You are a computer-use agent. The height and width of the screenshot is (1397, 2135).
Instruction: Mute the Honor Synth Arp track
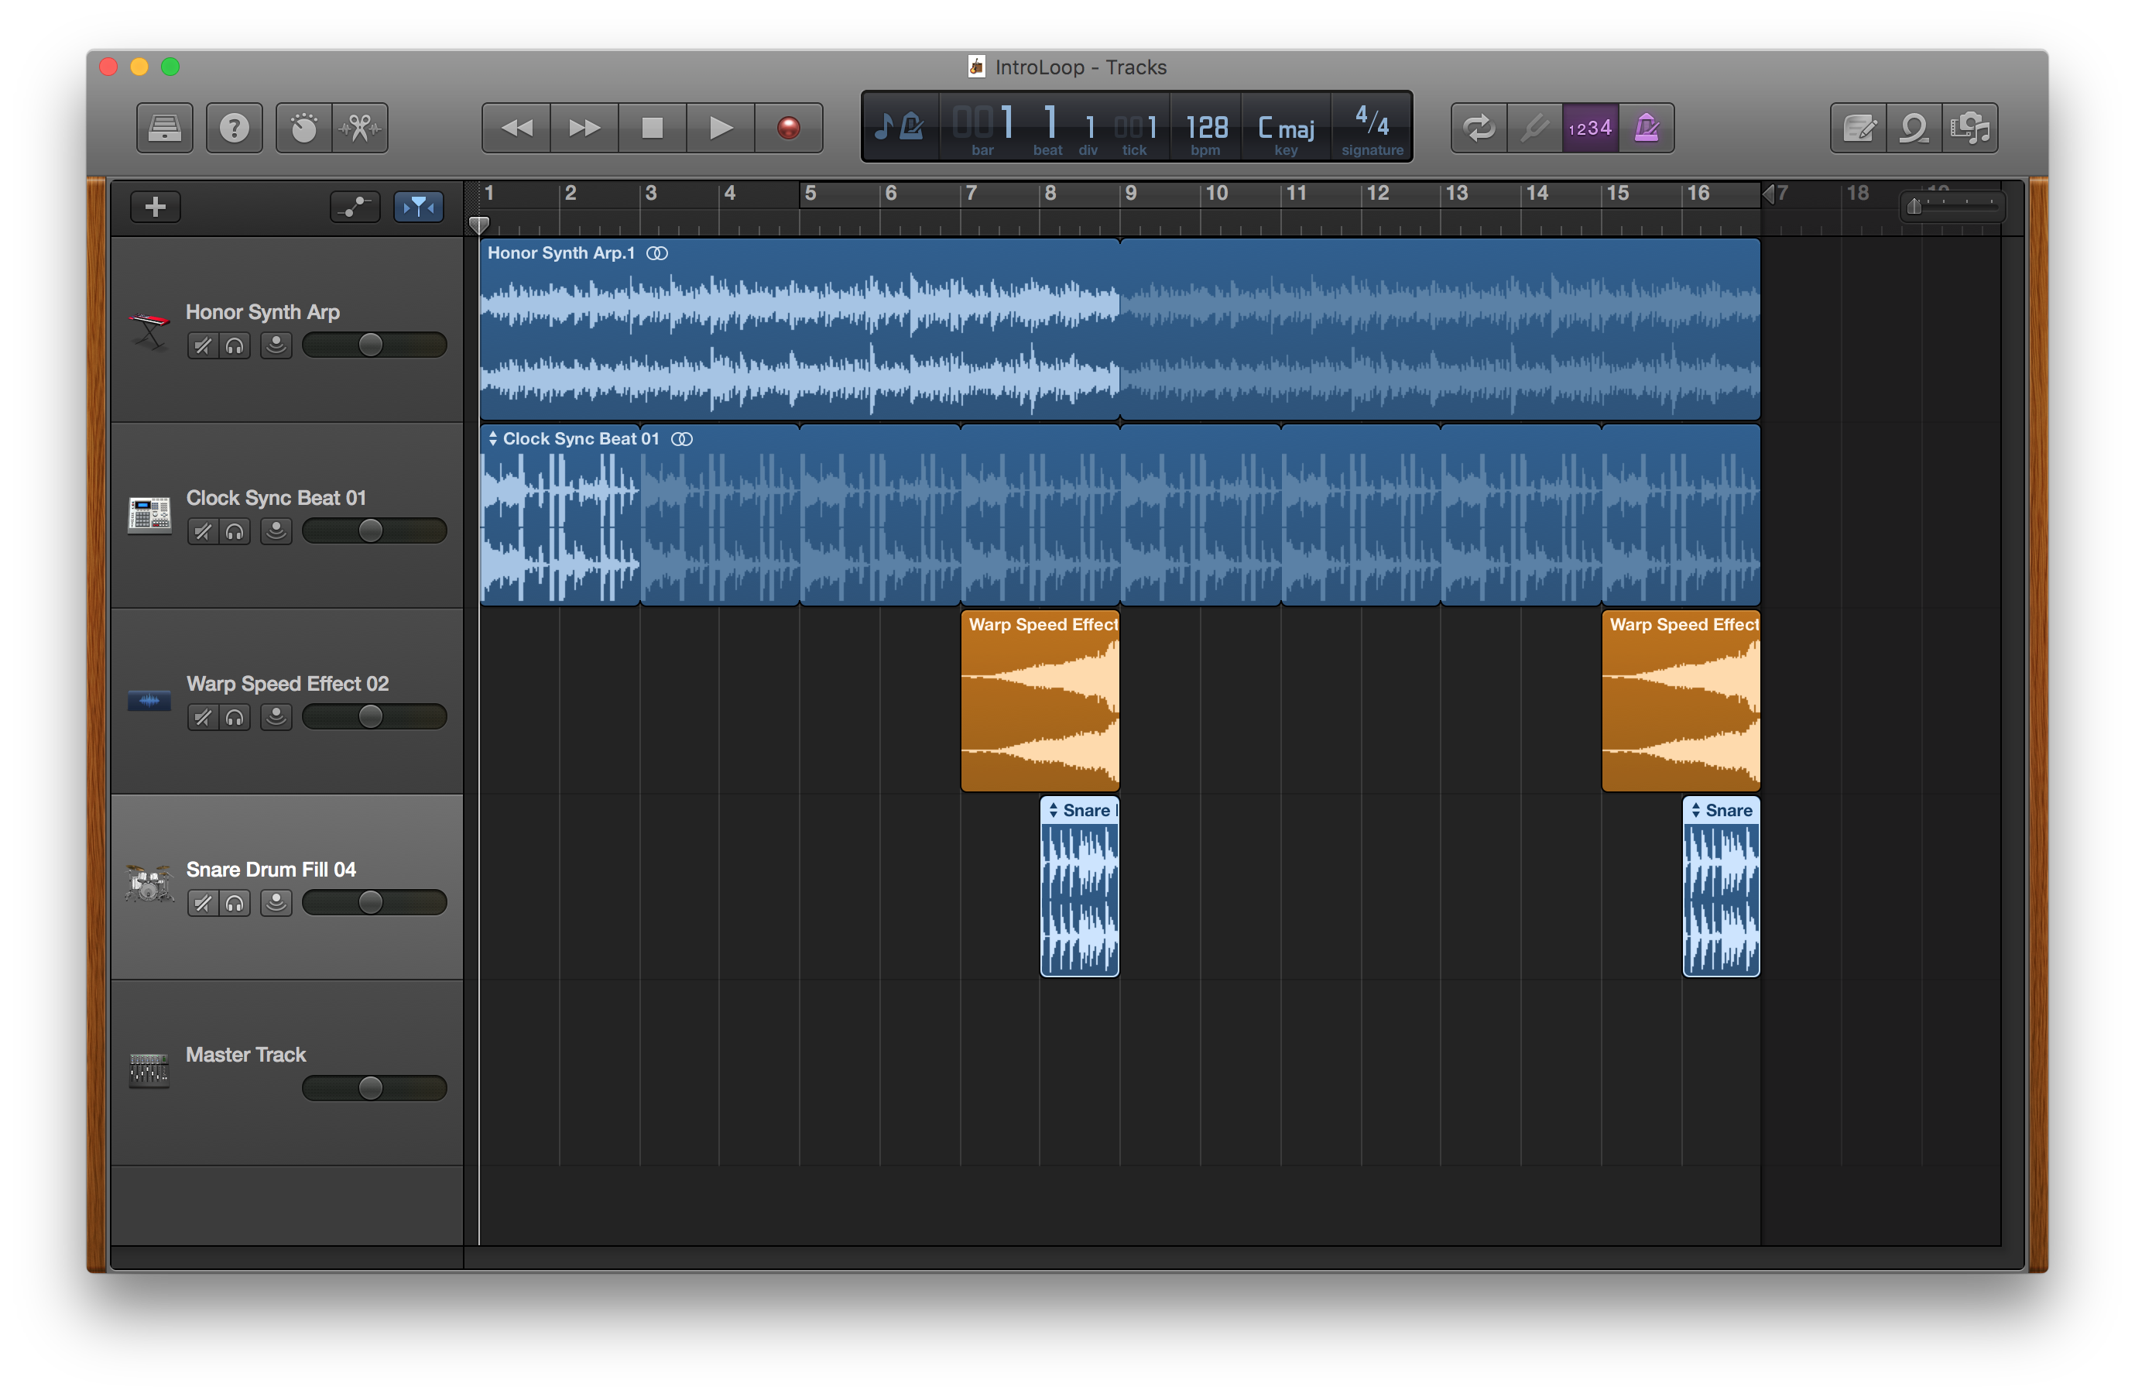pyautogui.click(x=203, y=345)
